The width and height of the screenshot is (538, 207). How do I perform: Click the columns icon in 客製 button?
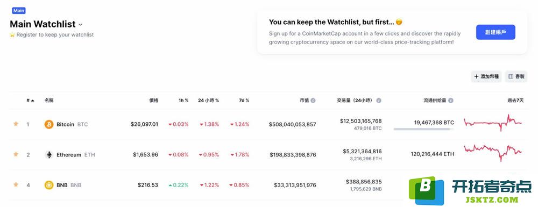pyautogui.click(x=511, y=77)
